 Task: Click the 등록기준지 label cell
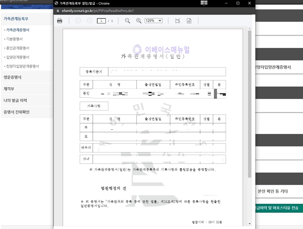94,72
